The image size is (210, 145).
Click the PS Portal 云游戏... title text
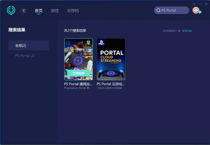click(x=111, y=84)
